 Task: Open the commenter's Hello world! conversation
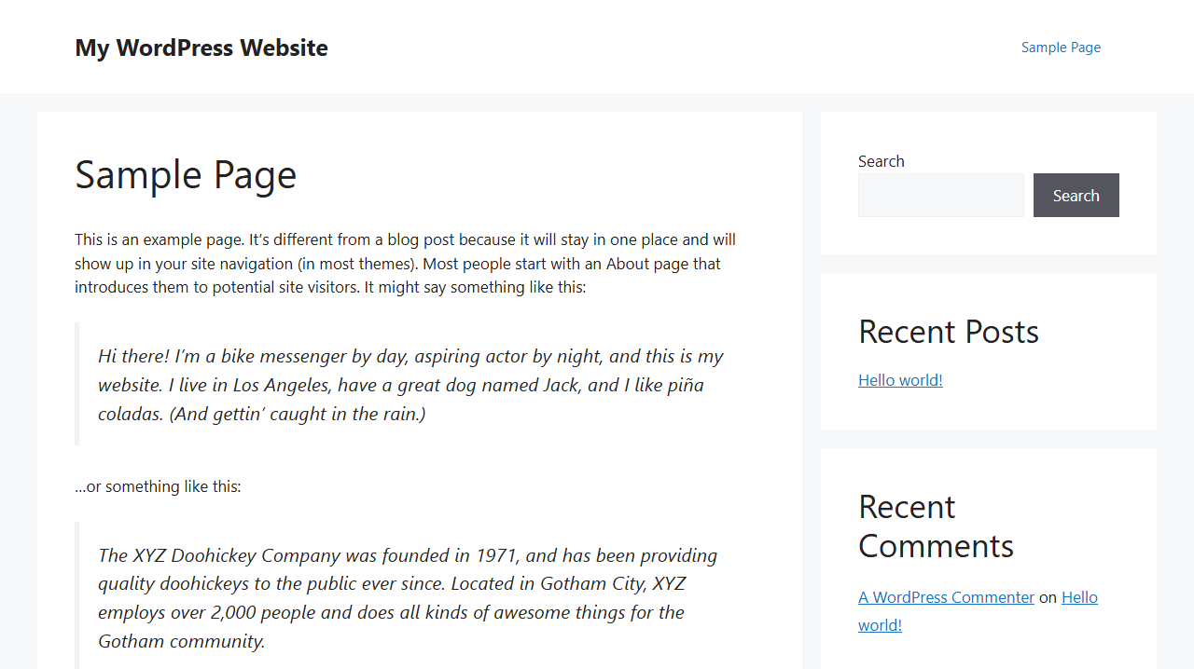coord(1079,596)
